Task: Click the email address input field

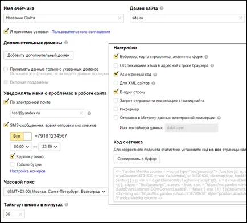Action: [x=48, y=113]
